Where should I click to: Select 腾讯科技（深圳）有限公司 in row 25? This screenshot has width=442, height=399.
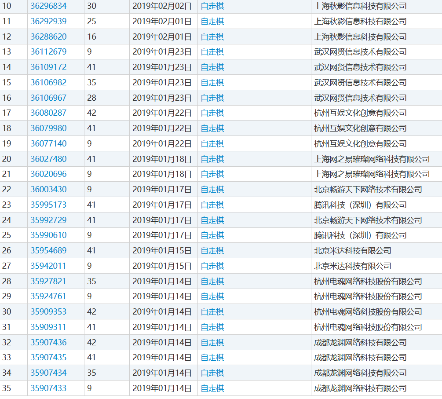[x=360, y=235]
